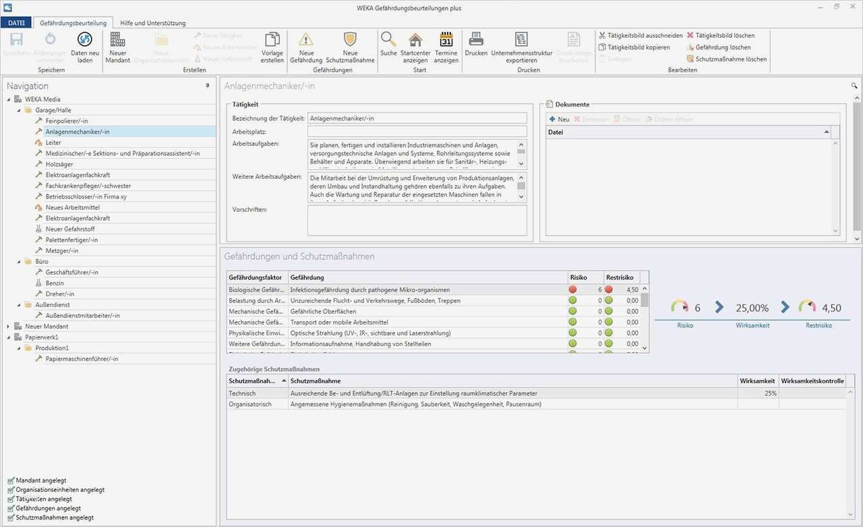Toggle the Mandant angelegt checkbox

tap(11, 480)
